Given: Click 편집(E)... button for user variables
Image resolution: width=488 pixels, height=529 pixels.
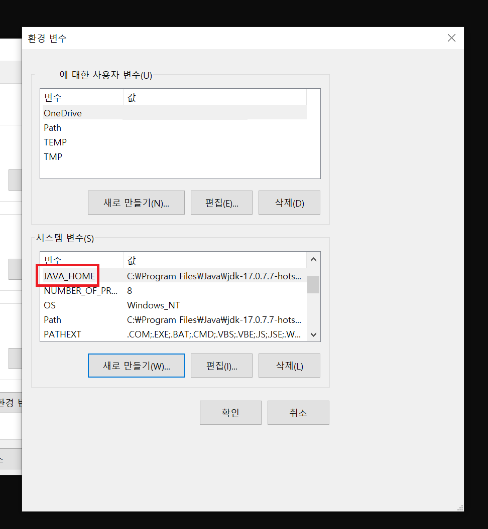Looking at the screenshot, I should [x=221, y=203].
